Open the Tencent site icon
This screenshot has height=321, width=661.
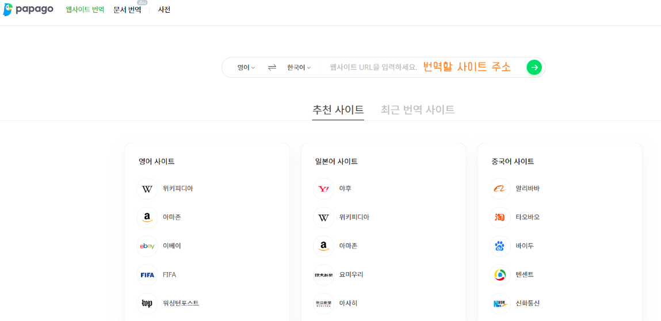pos(500,275)
